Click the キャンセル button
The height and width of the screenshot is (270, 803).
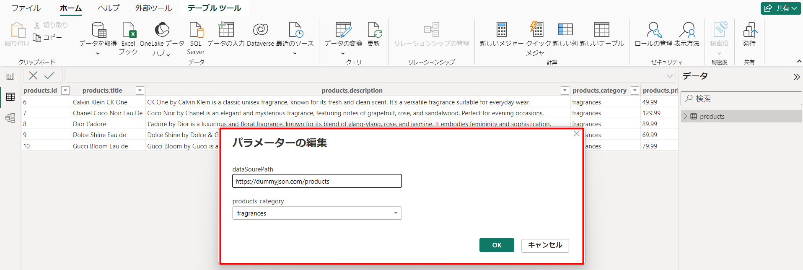click(545, 245)
